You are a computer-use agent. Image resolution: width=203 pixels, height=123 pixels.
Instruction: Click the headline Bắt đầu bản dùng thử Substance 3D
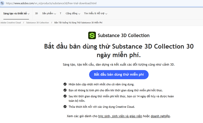pyautogui.click(x=119, y=51)
